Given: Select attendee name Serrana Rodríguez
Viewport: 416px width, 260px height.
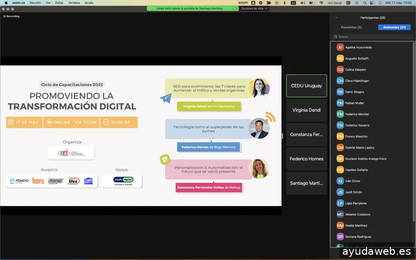Looking at the screenshot, I should coord(358,237).
